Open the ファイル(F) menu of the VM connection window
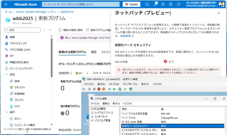Image resolution: width=227 pixels, height=135 pixels. 89,84
